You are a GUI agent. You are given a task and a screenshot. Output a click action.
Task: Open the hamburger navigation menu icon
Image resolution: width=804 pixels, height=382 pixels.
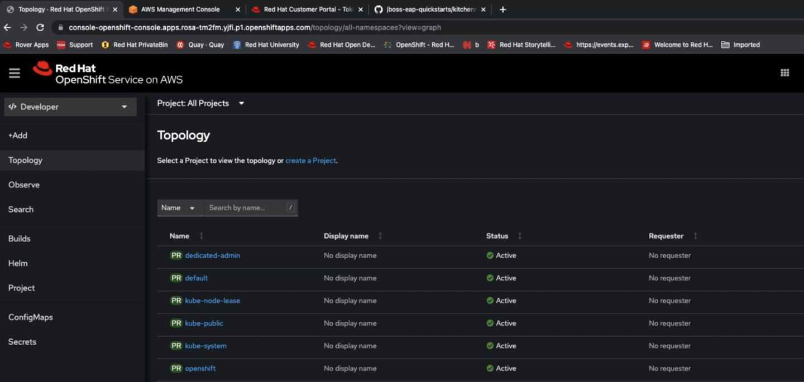15,73
